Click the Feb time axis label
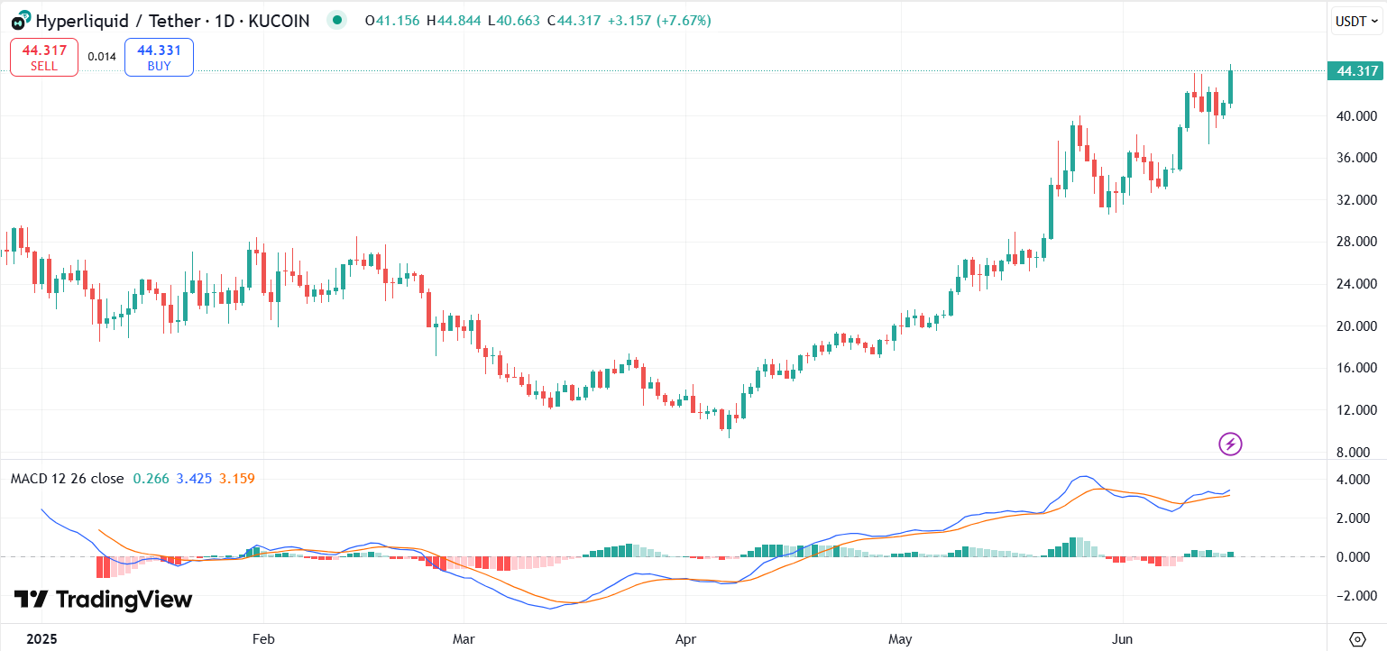This screenshot has width=1387, height=651. click(263, 639)
